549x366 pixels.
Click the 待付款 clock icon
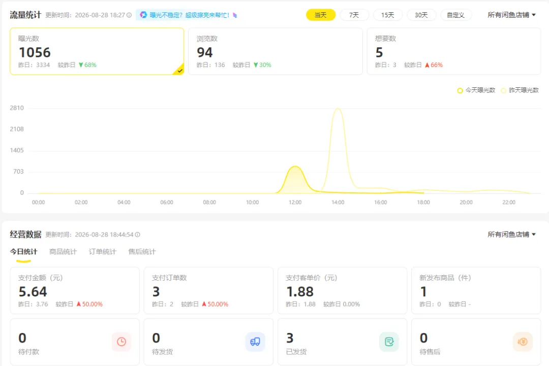[x=121, y=342]
